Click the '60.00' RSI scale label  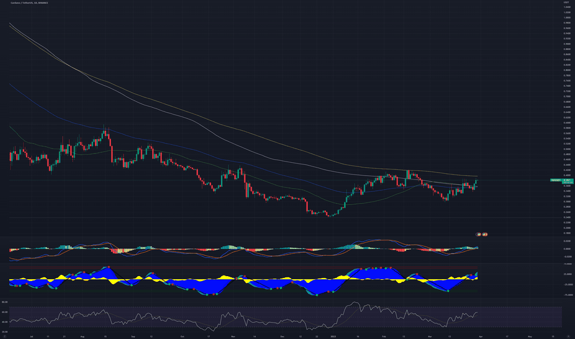click(x=4, y=312)
